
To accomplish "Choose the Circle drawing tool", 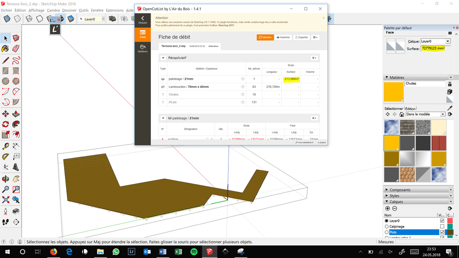I will pyautogui.click(x=5, y=81).
